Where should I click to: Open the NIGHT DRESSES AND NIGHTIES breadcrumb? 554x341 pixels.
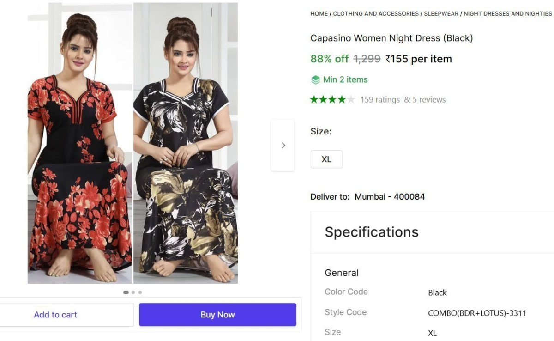point(507,13)
